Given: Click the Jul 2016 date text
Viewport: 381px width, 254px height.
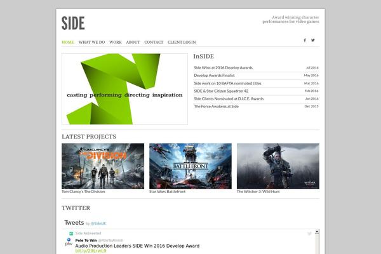Looking at the screenshot, I should (x=312, y=68).
